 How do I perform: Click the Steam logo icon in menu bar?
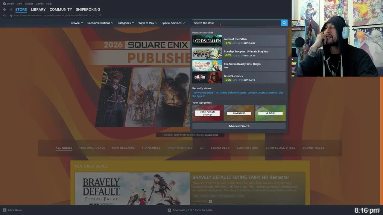coord(4,4)
